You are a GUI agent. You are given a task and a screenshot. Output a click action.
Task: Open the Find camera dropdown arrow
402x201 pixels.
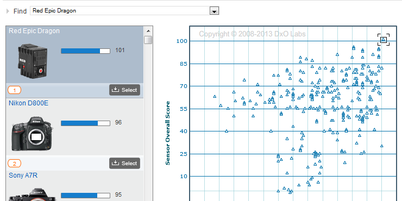(x=214, y=11)
